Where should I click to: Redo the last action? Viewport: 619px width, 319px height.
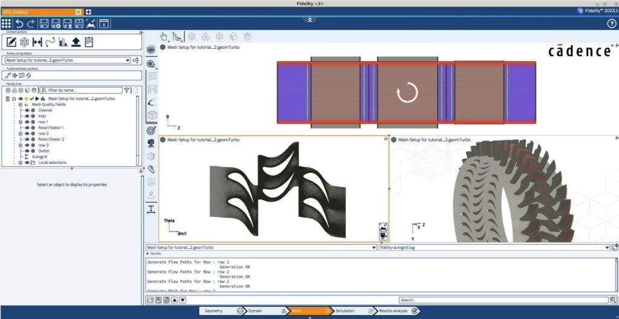tap(31, 24)
